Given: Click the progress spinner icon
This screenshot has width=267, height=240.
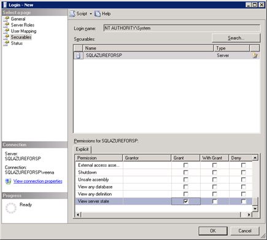Looking at the screenshot, I should (11, 208).
